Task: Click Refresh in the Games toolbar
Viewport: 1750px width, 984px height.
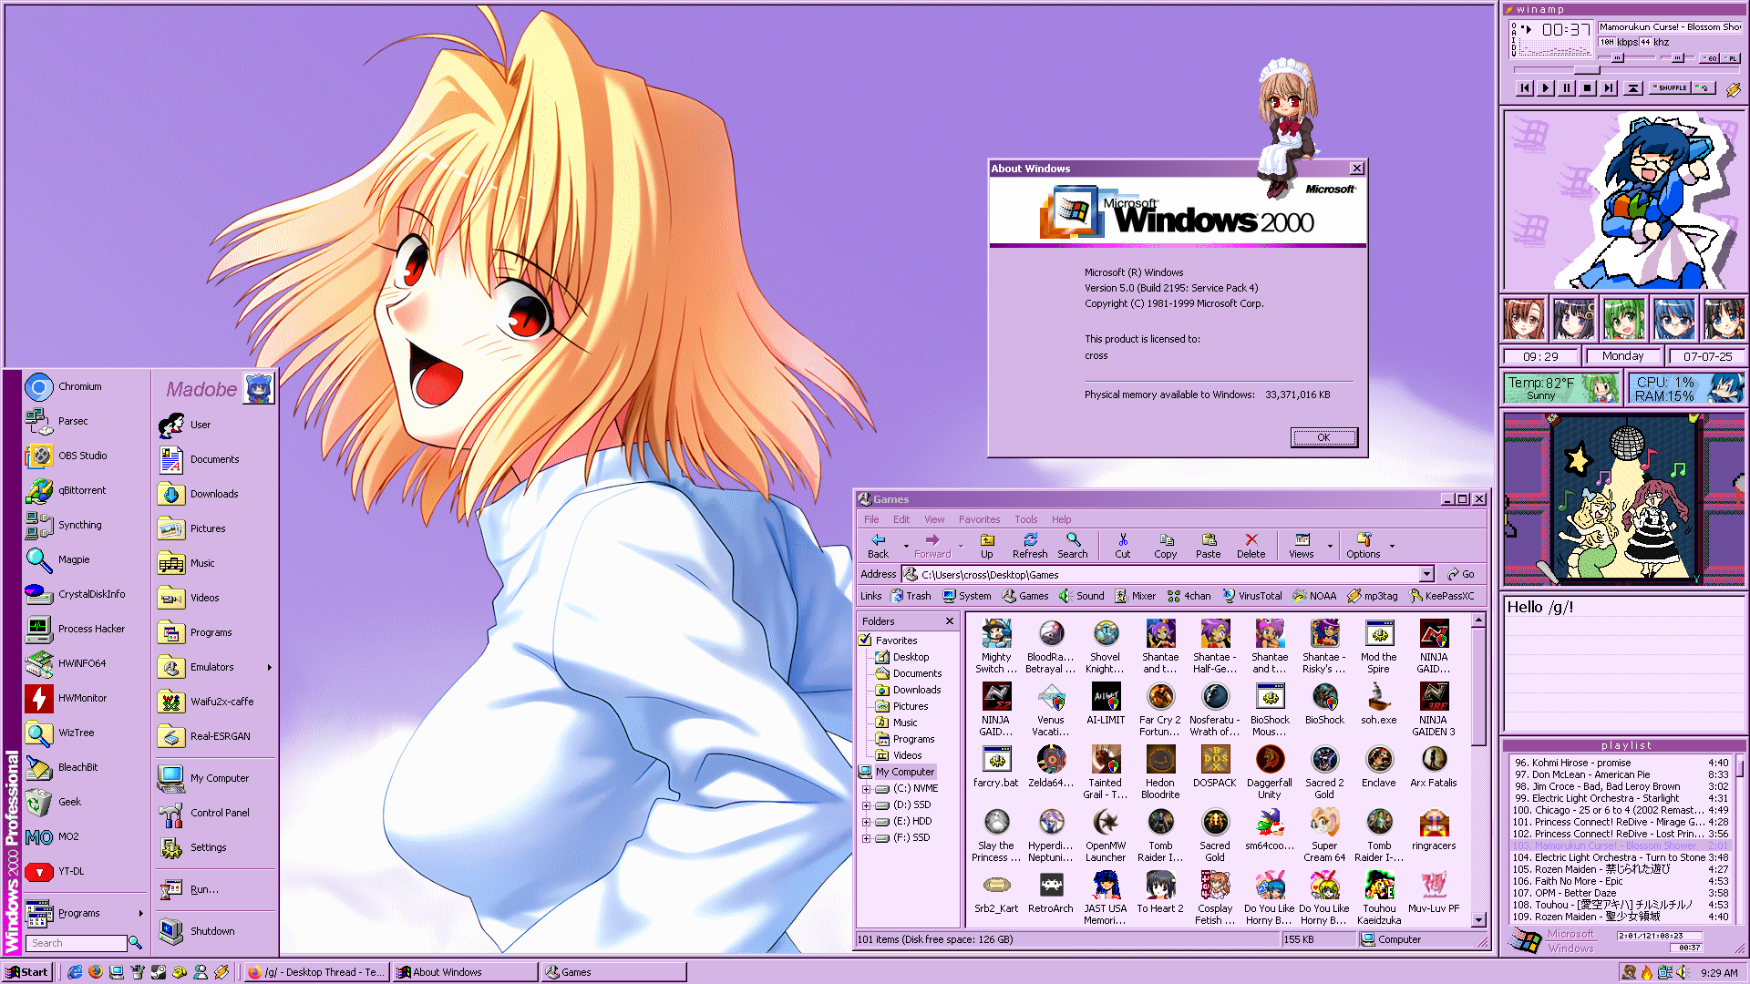Action: point(1030,546)
